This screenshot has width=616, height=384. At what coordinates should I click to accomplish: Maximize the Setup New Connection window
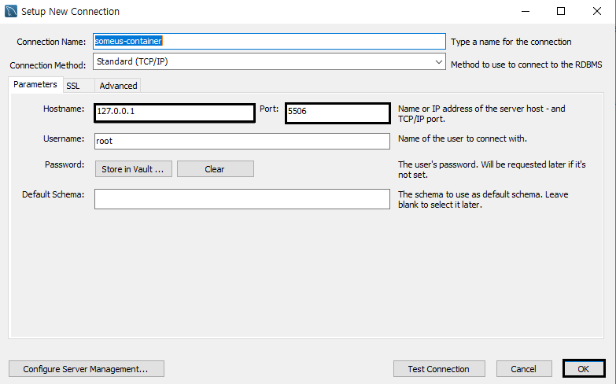click(x=561, y=11)
